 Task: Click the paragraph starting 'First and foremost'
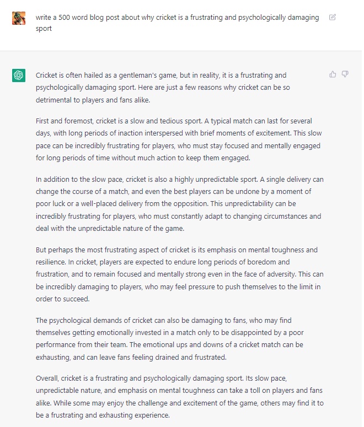coord(179,139)
